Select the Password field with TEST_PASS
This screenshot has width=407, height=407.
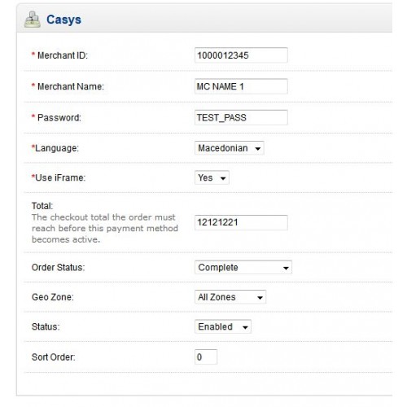click(241, 117)
